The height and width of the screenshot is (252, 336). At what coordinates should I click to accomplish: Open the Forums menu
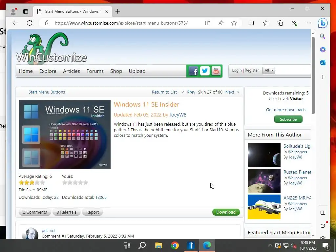tap(95, 71)
